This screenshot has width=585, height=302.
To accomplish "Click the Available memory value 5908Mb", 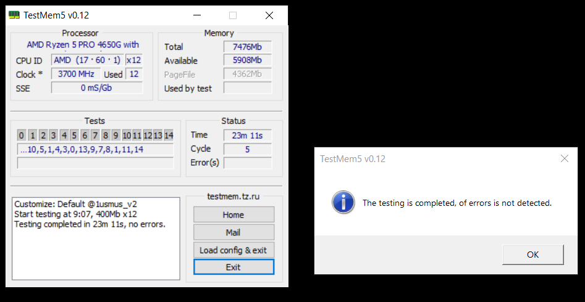I will tap(247, 60).
